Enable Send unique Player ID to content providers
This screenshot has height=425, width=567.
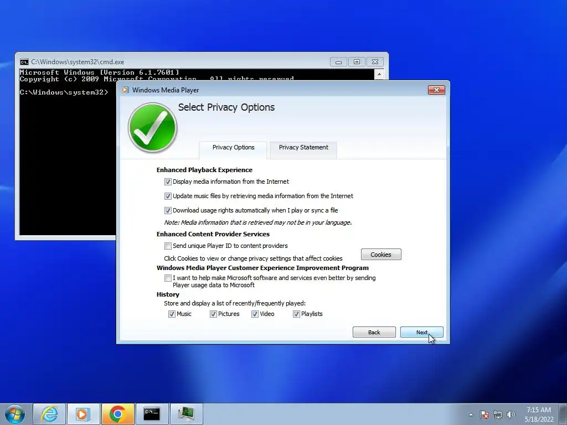coord(168,246)
